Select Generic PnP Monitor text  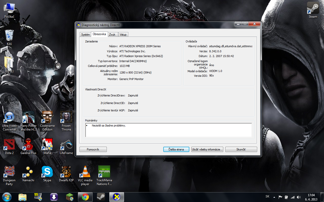coord(131,79)
